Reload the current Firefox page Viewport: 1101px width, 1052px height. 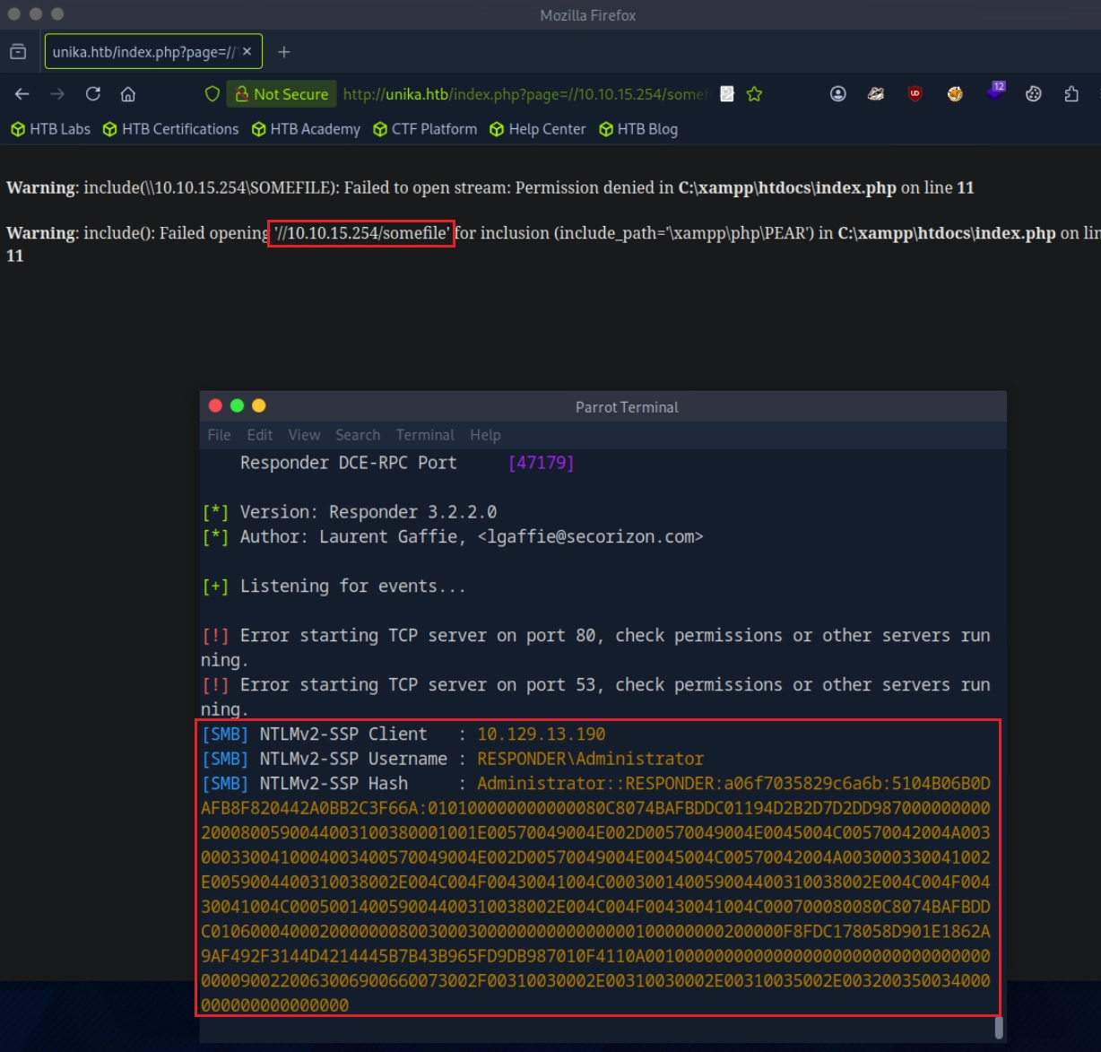[x=93, y=94]
